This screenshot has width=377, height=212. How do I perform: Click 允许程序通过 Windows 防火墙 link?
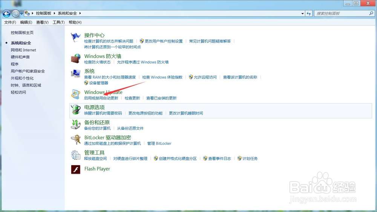(x=143, y=62)
